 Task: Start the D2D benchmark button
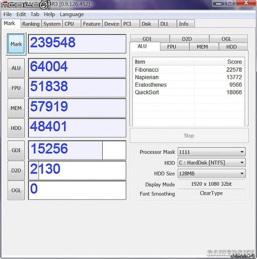click(x=16, y=170)
